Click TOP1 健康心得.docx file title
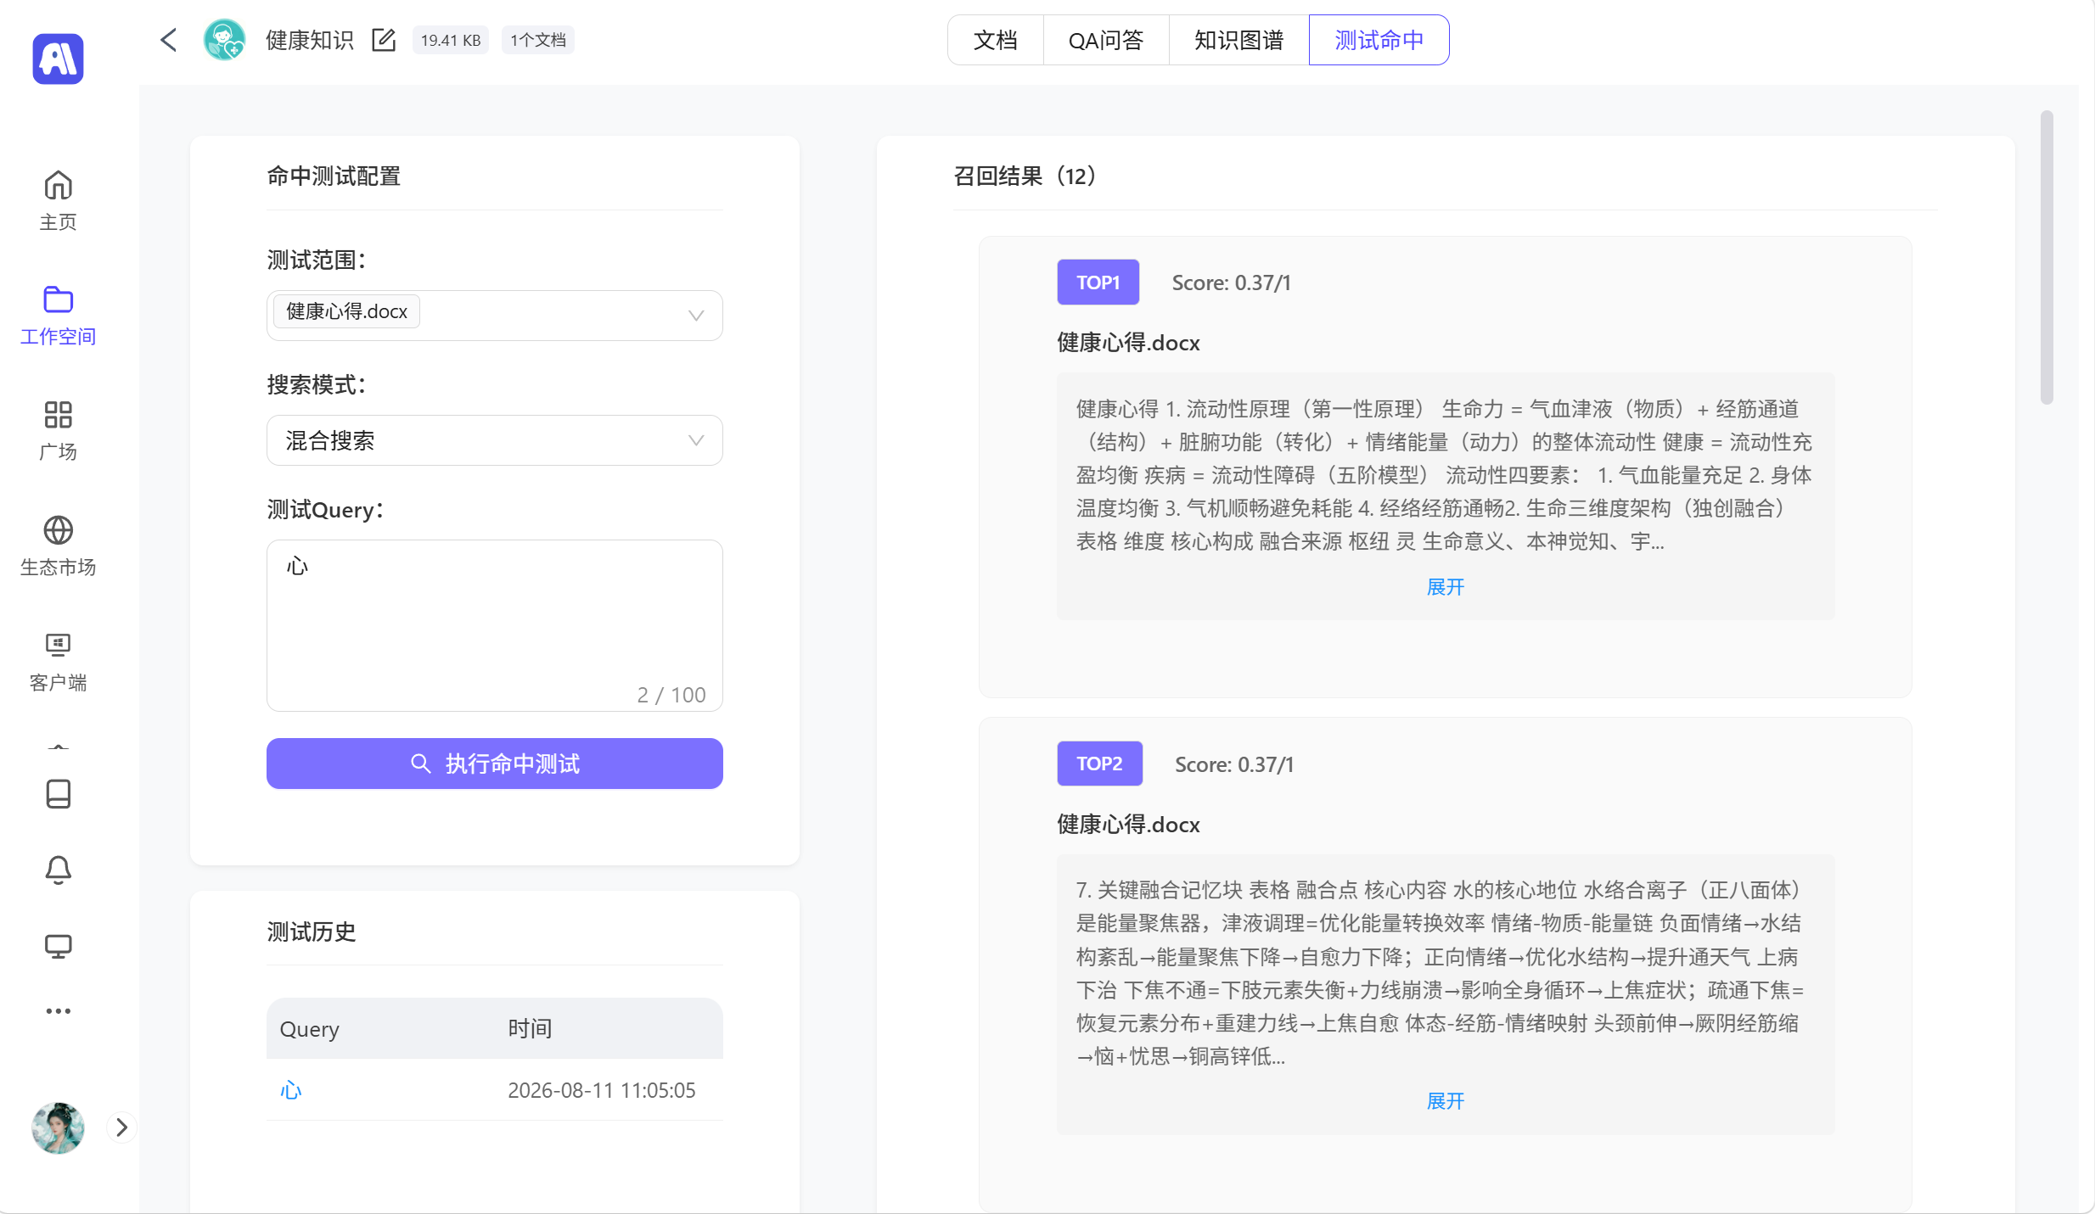This screenshot has width=2095, height=1214. (1128, 343)
